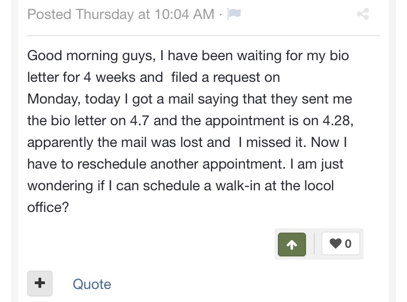Like the post with heart icon

[335, 243]
